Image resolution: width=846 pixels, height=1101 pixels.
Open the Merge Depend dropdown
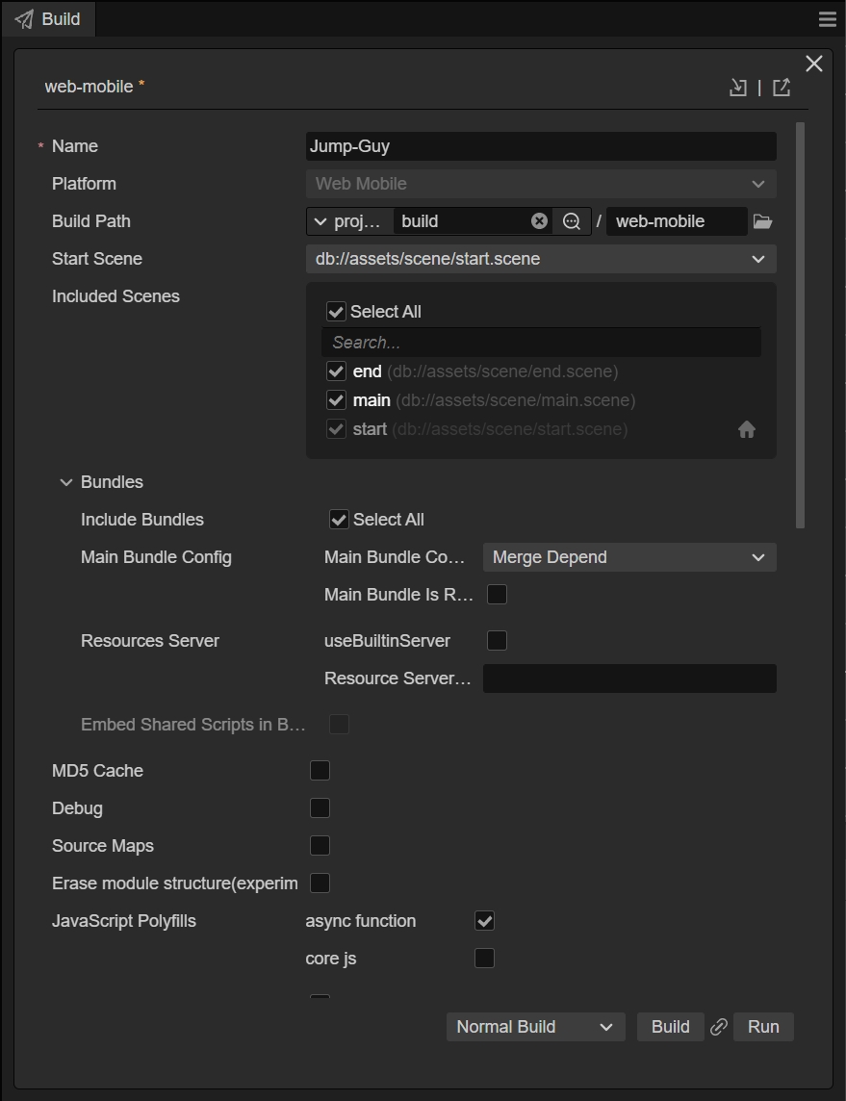click(629, 557)
